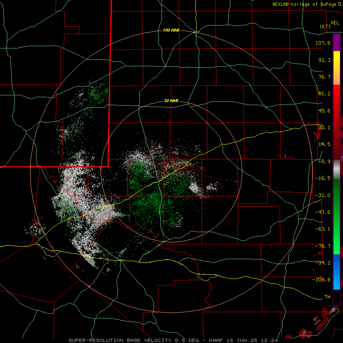Click the [KT] units label
This screenshot has height=343, width=343.
(x=325, y=27)
